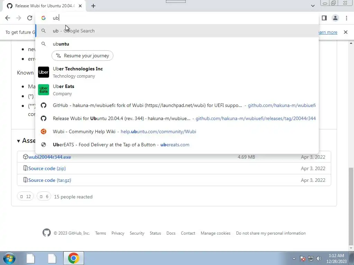
Task: Open the Security footer link
Action: (137, 233)
